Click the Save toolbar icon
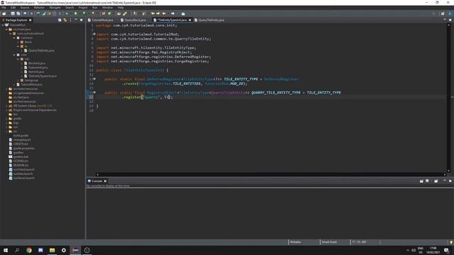The image size is (454, 255). tap(13, 13)
